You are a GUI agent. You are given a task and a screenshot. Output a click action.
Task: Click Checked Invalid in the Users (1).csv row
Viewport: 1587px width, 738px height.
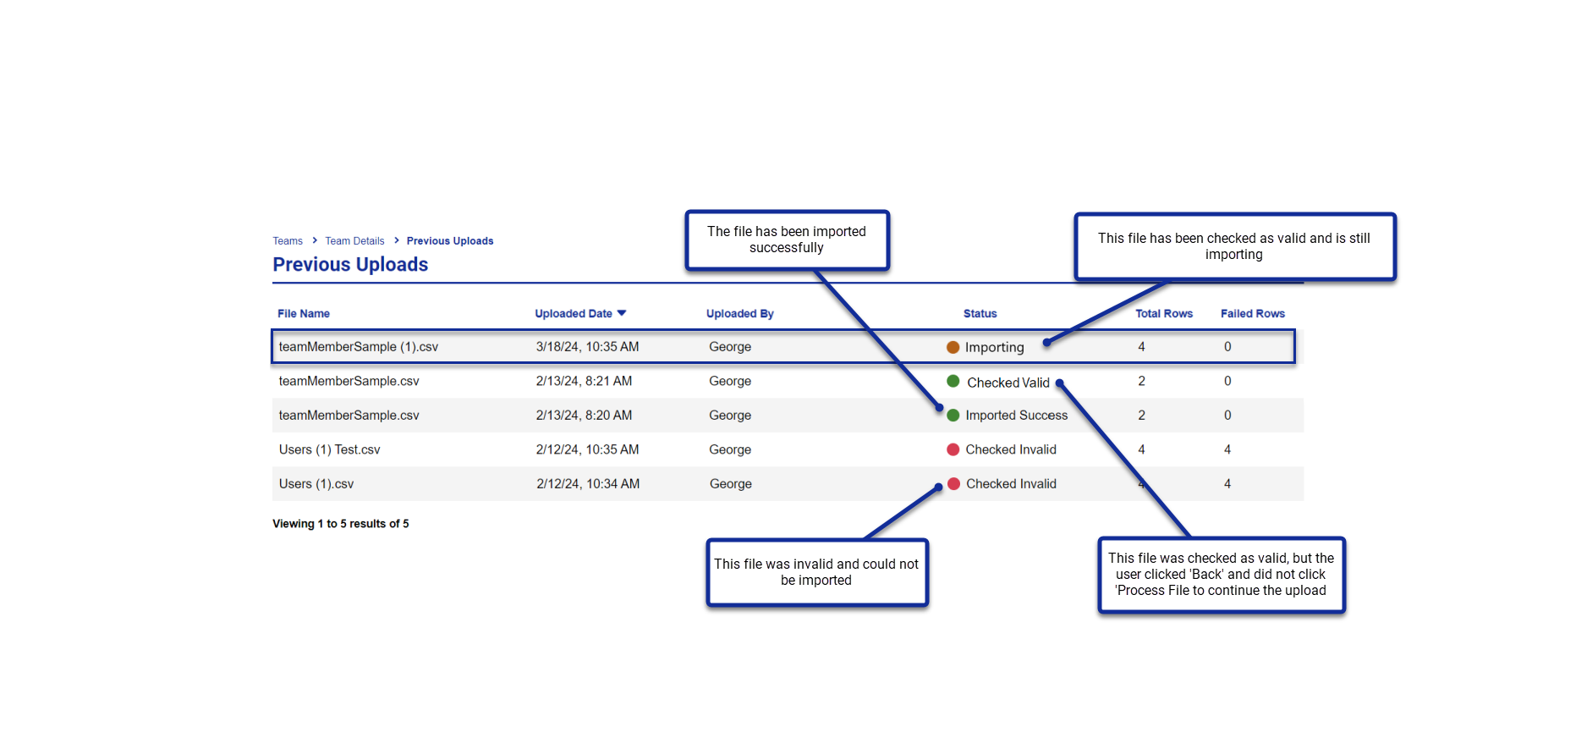click(1012, 484)
